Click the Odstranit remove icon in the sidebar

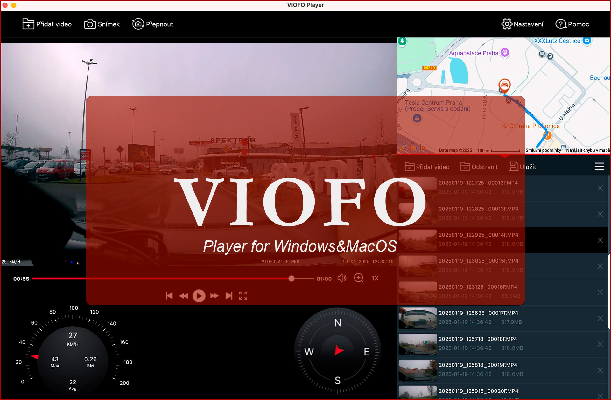tap(465, 166)
